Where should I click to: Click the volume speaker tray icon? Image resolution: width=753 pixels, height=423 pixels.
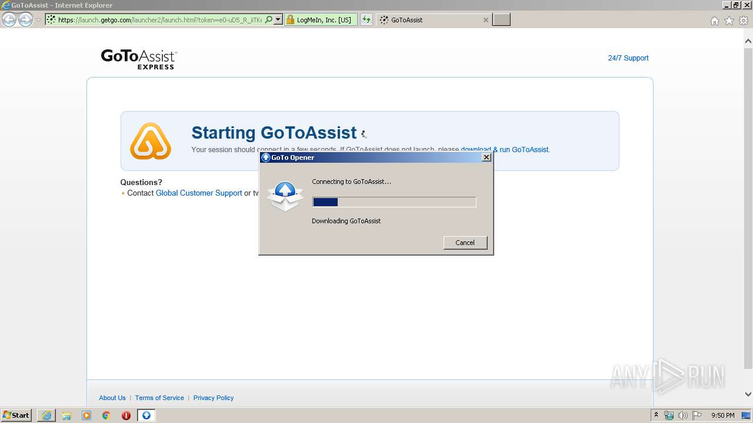tap(682, 415)
